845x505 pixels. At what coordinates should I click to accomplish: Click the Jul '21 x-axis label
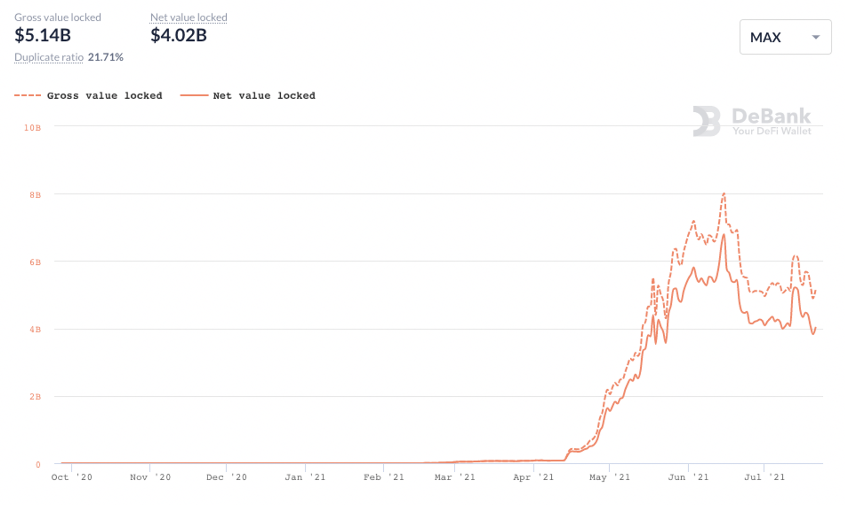764,477
